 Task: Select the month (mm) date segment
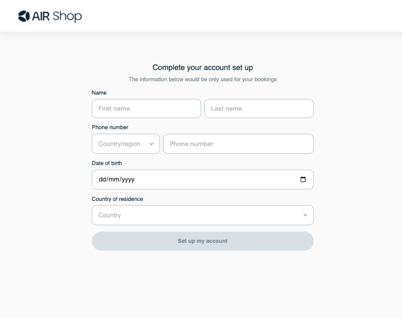114,180
